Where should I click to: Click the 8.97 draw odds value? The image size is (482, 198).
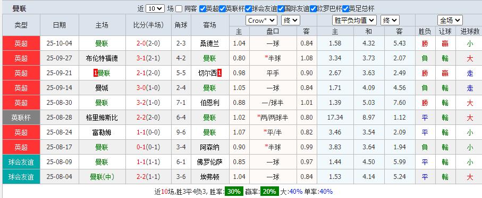tap(369, 118)
